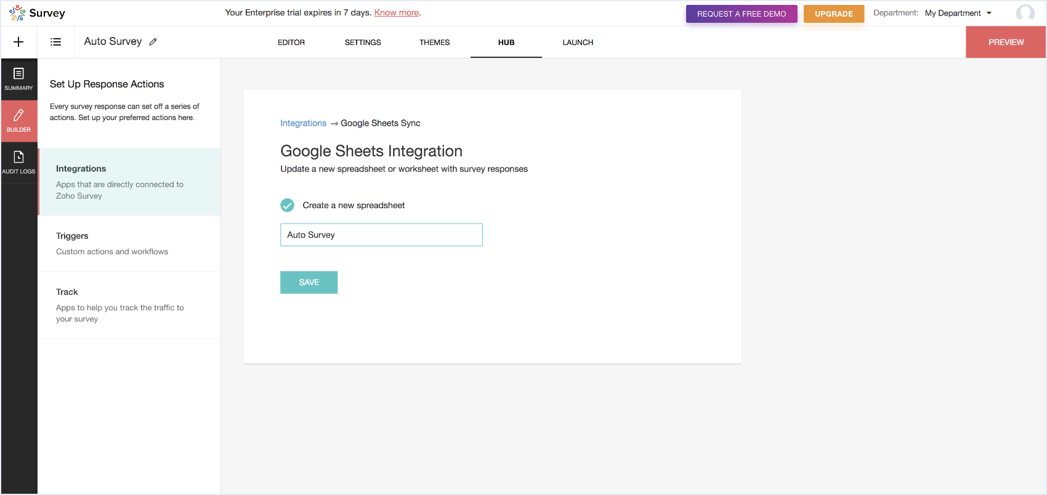
Task: Open the Summary sidebar icon
Action: click(x=18, y=79)
